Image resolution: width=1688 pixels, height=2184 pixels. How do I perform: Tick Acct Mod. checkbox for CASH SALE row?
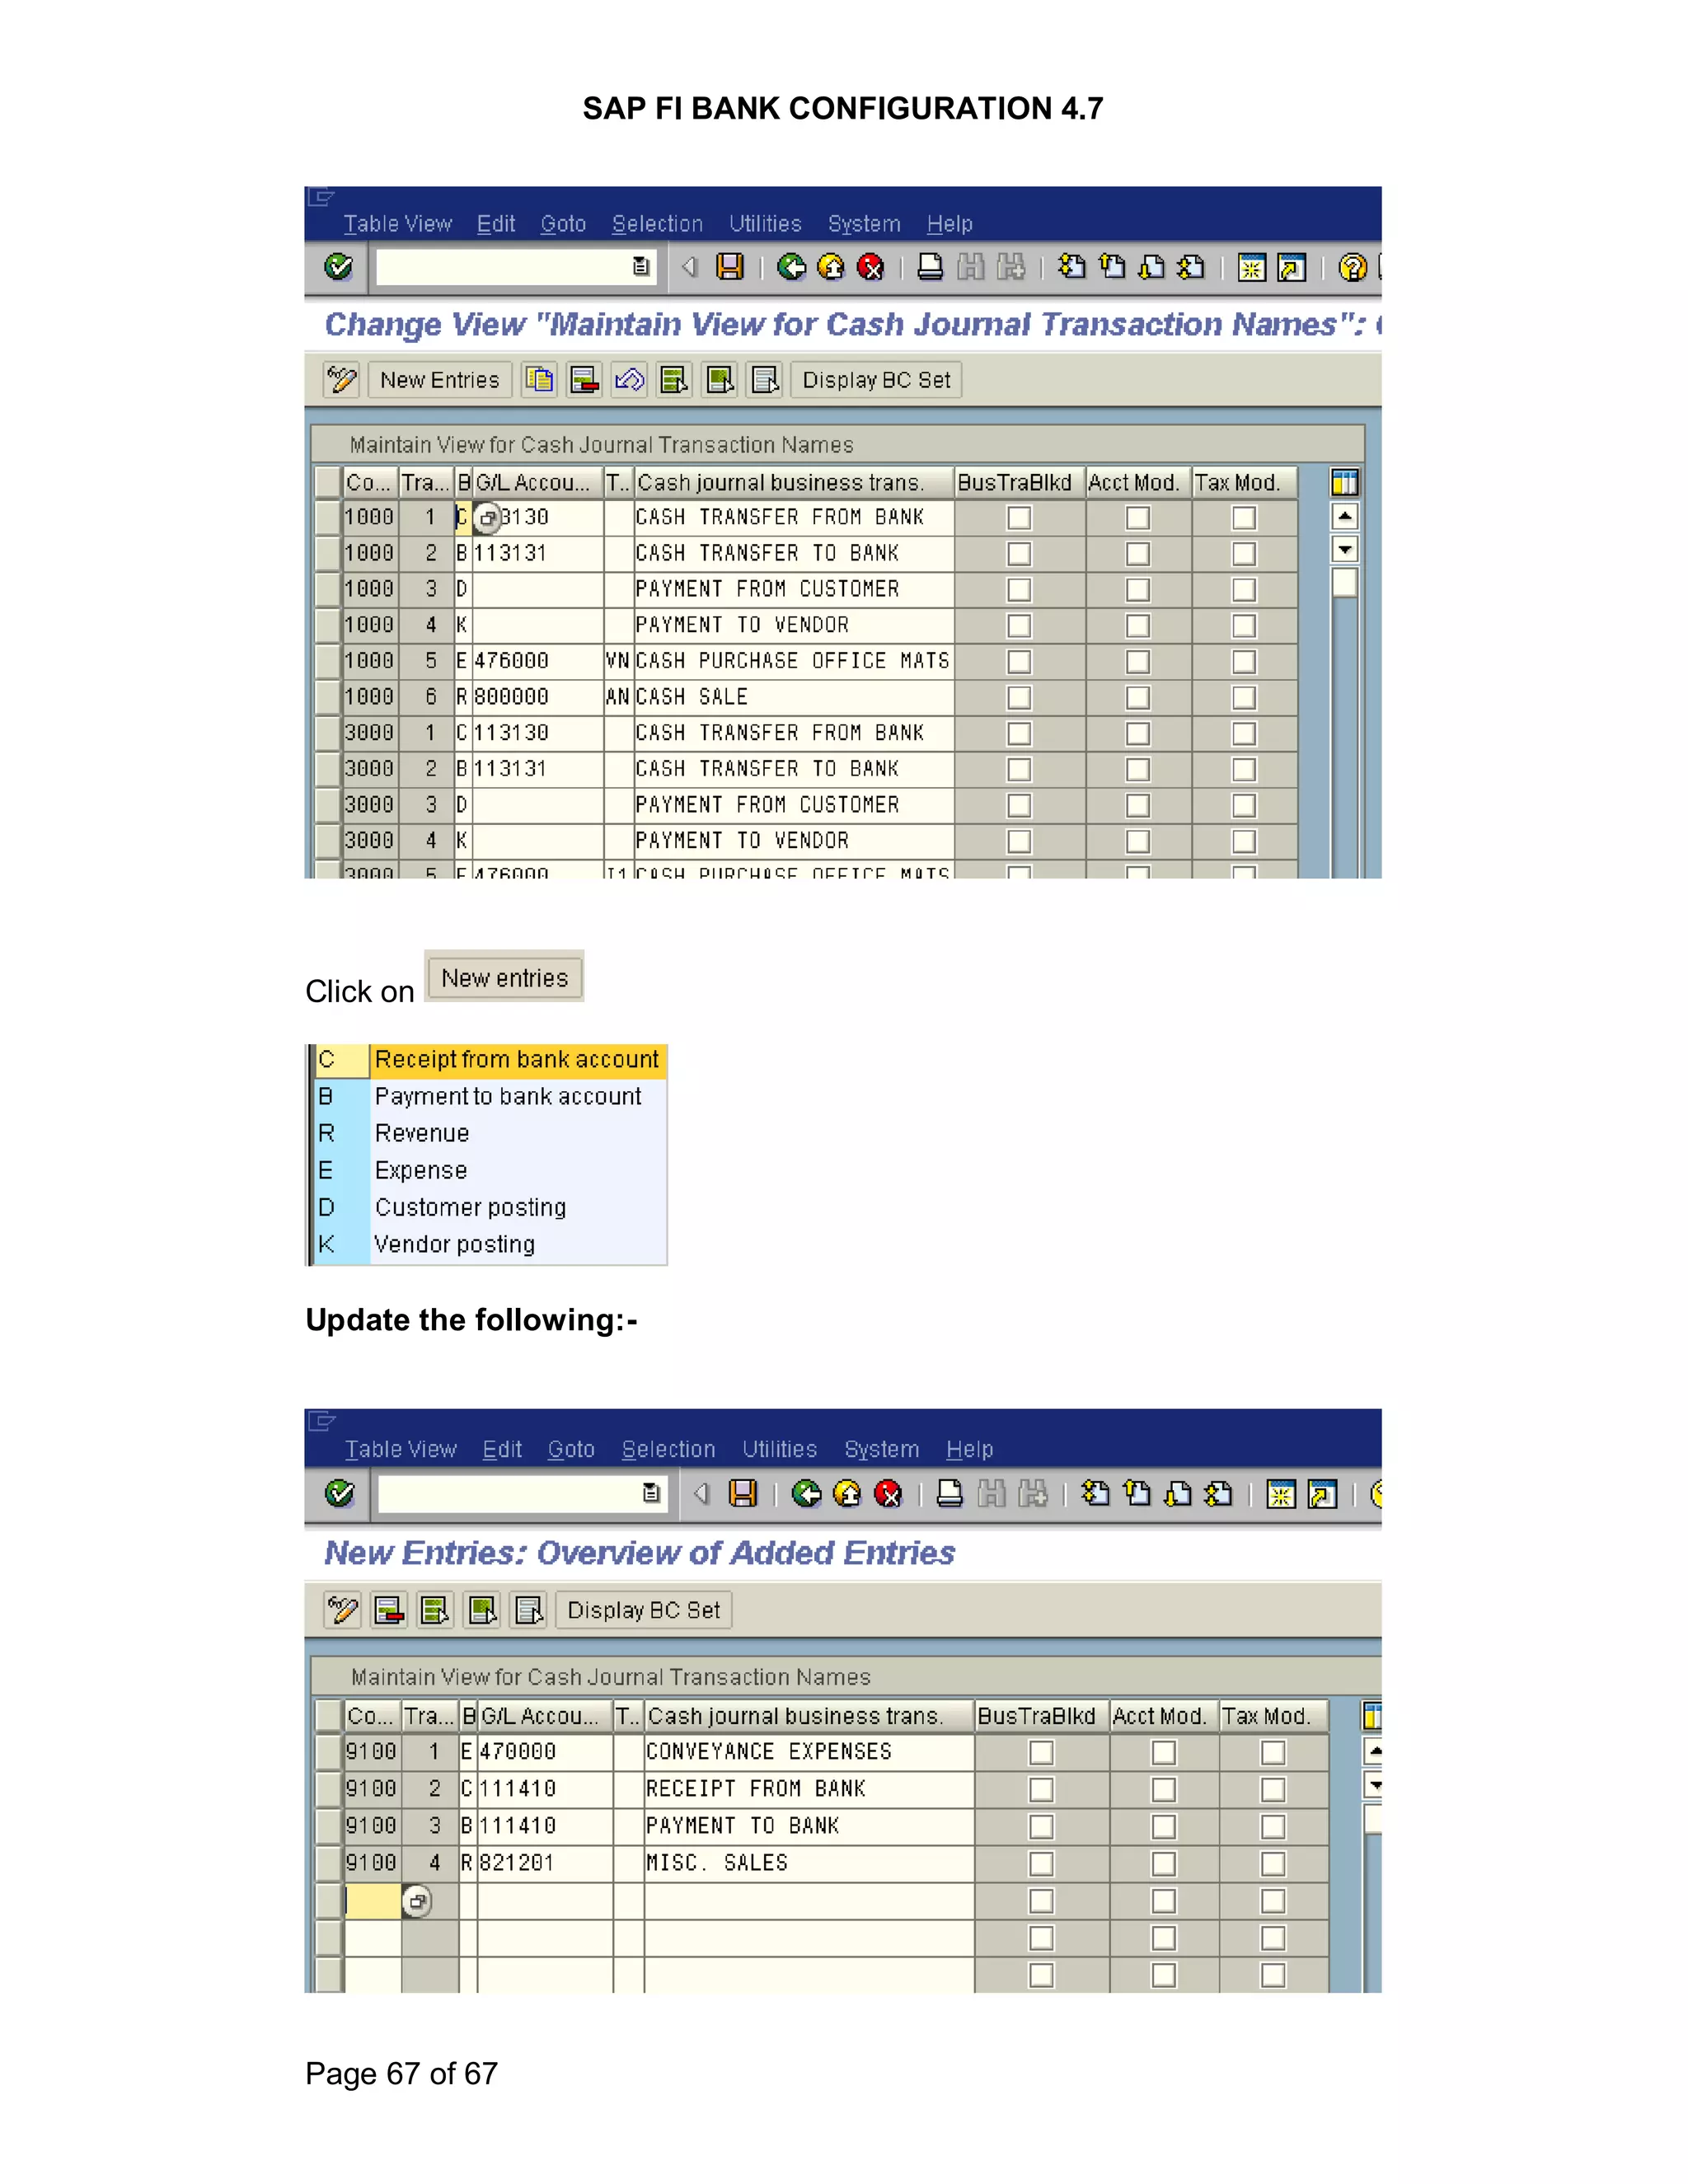point(1138,698)
